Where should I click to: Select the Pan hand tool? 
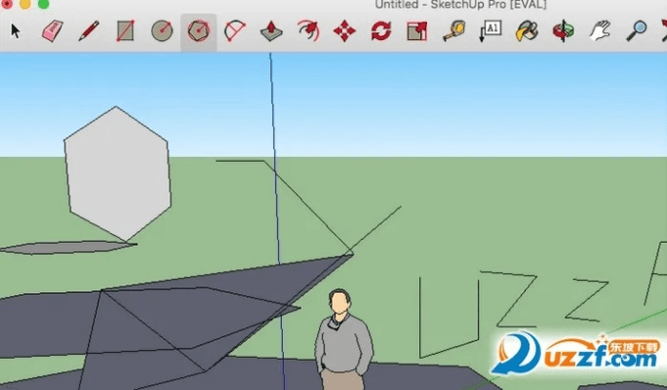600,31
